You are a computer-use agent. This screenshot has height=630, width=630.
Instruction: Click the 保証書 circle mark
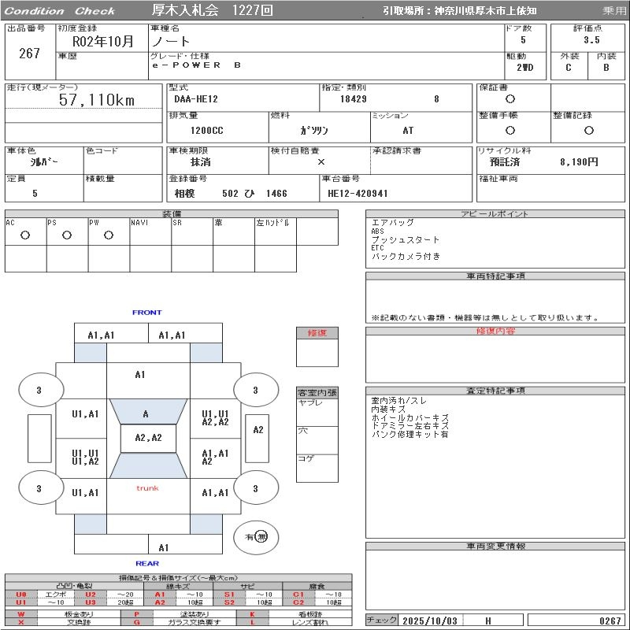(510, 99)
